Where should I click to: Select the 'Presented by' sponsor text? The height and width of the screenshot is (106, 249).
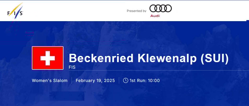pos(136,11)
